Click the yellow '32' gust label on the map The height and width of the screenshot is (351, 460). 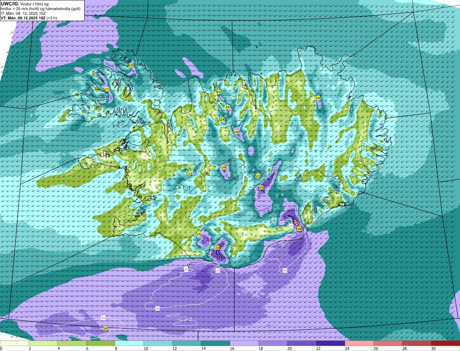(217, 248)
